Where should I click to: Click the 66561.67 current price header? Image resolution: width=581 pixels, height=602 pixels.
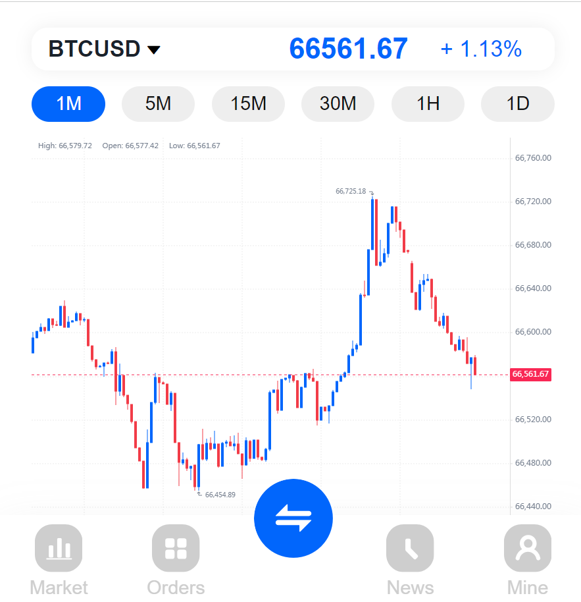point(348,49)
